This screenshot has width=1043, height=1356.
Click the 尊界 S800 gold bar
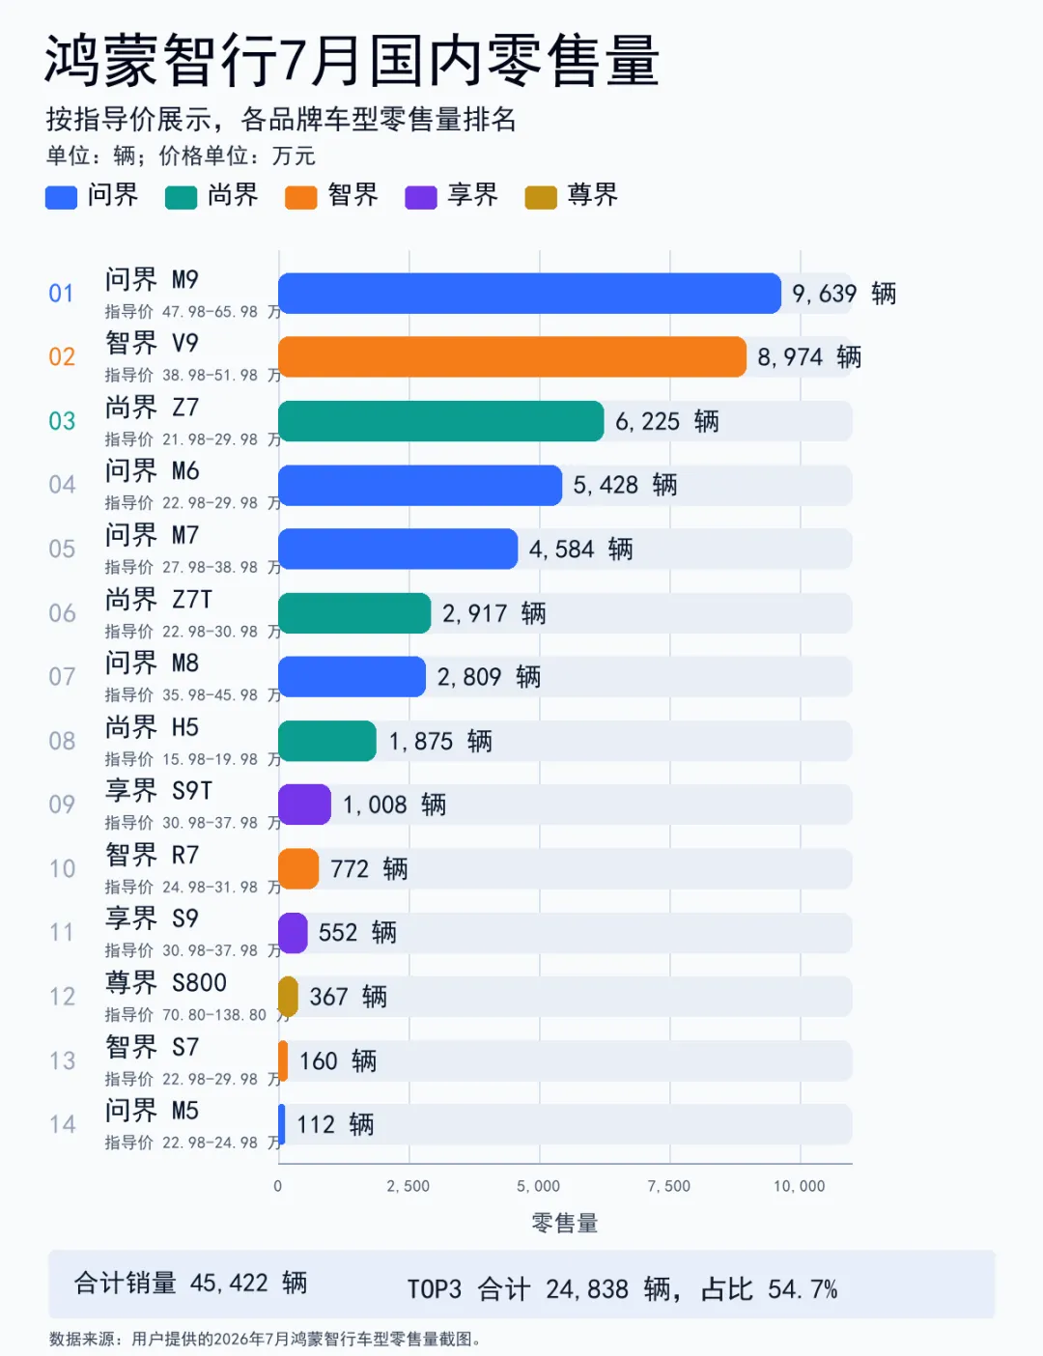[288, 997]
